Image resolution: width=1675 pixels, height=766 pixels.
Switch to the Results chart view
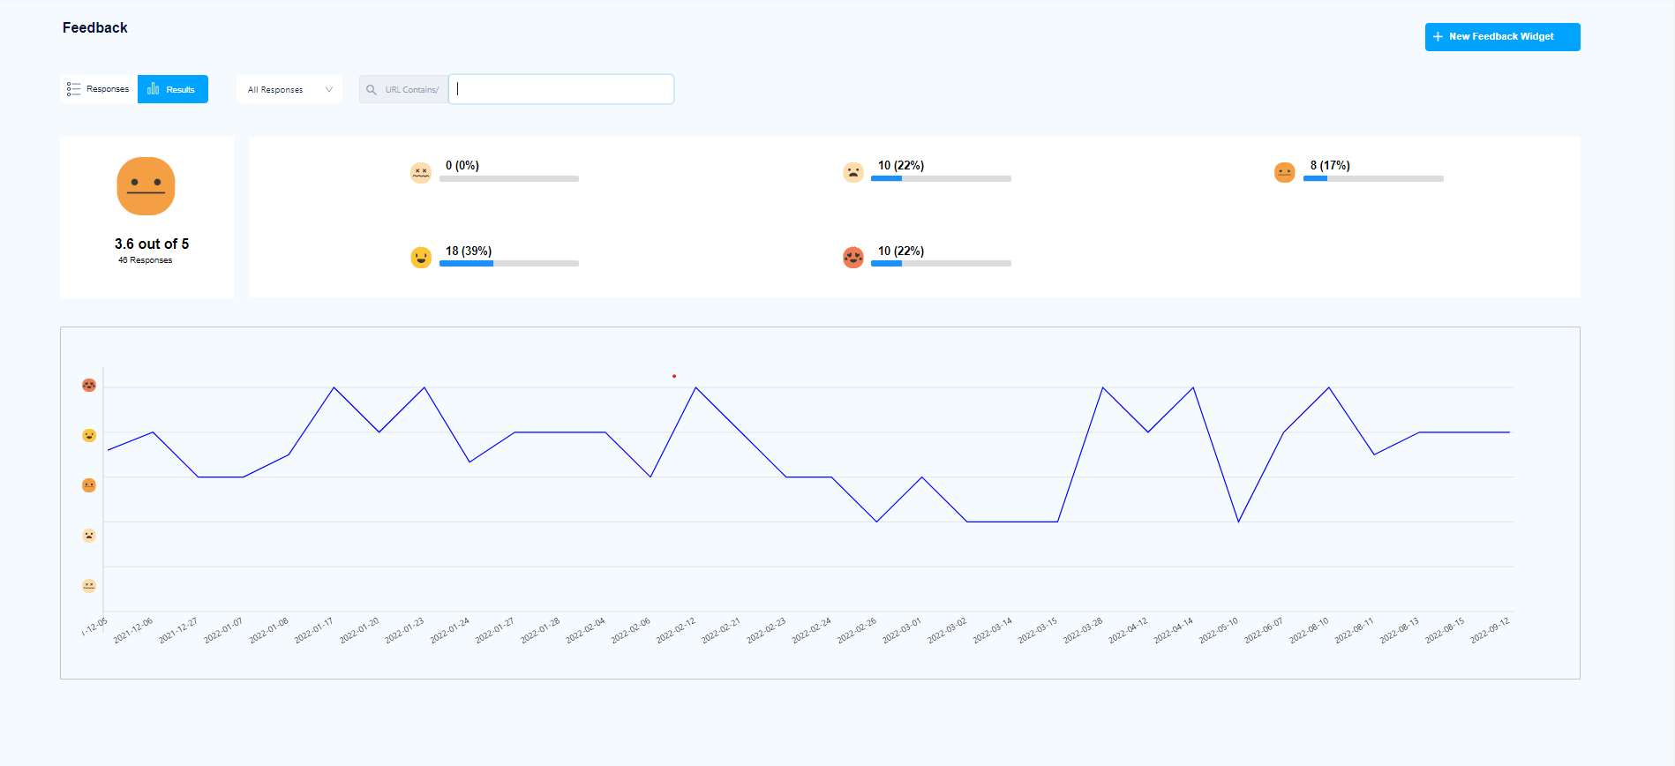pyautogui.click(x=173, y=89)
